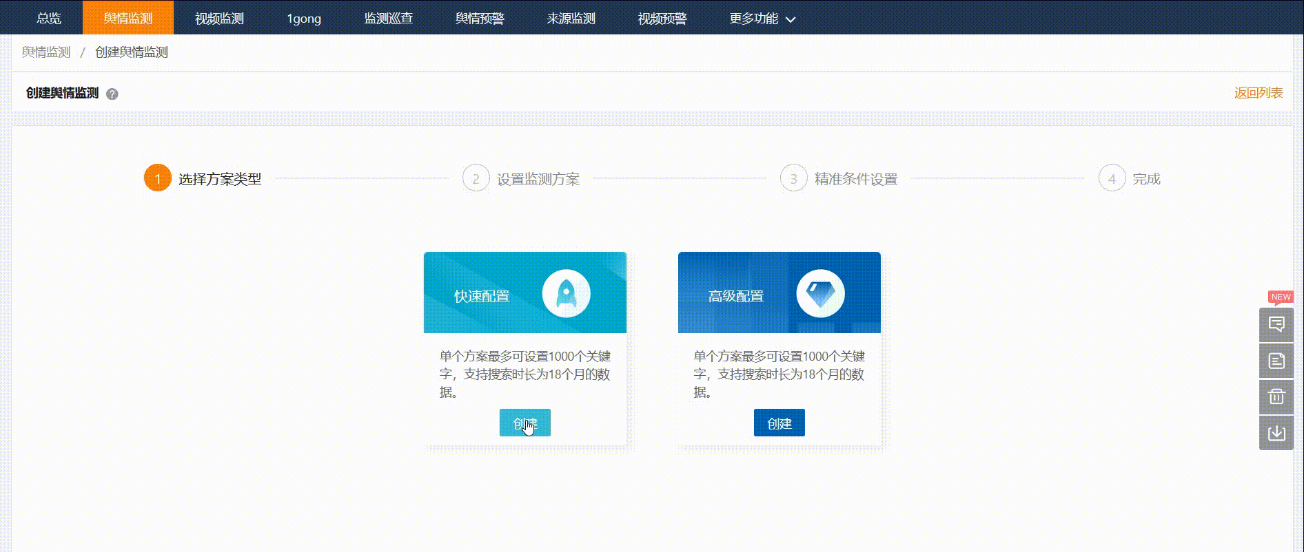
Task: Open the trash bin icon on right sidebar
Action: click(x=1276, y=396)
